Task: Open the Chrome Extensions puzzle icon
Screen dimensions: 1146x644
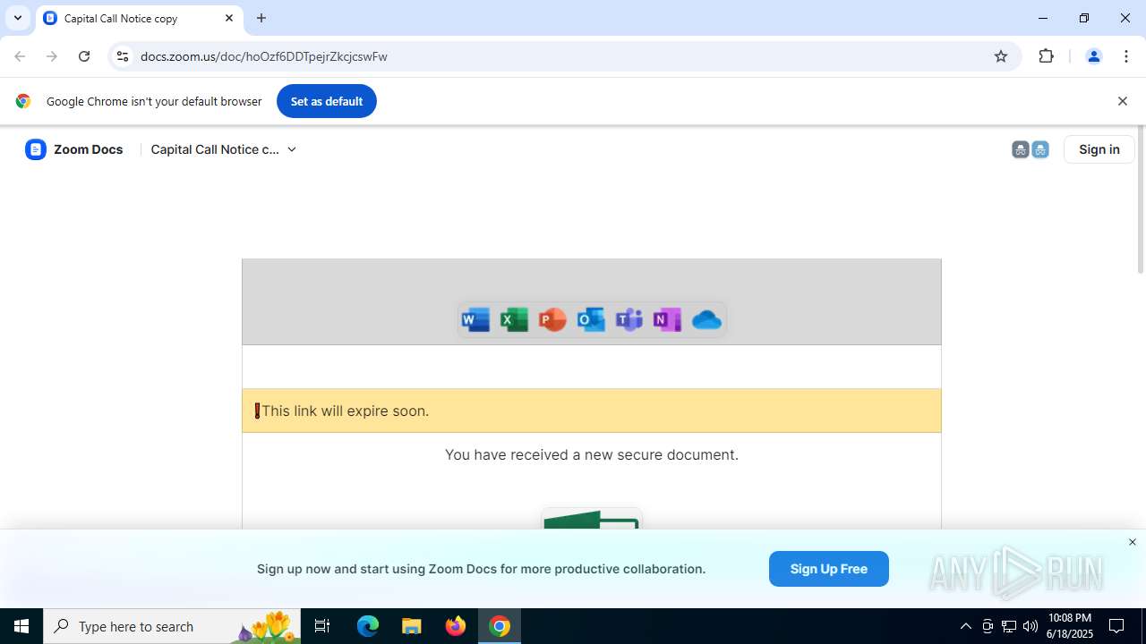Action: click(x=1046, y=56)
